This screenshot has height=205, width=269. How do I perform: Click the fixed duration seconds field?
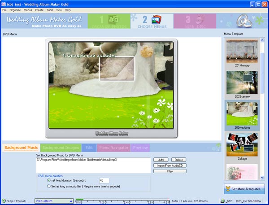104,180
